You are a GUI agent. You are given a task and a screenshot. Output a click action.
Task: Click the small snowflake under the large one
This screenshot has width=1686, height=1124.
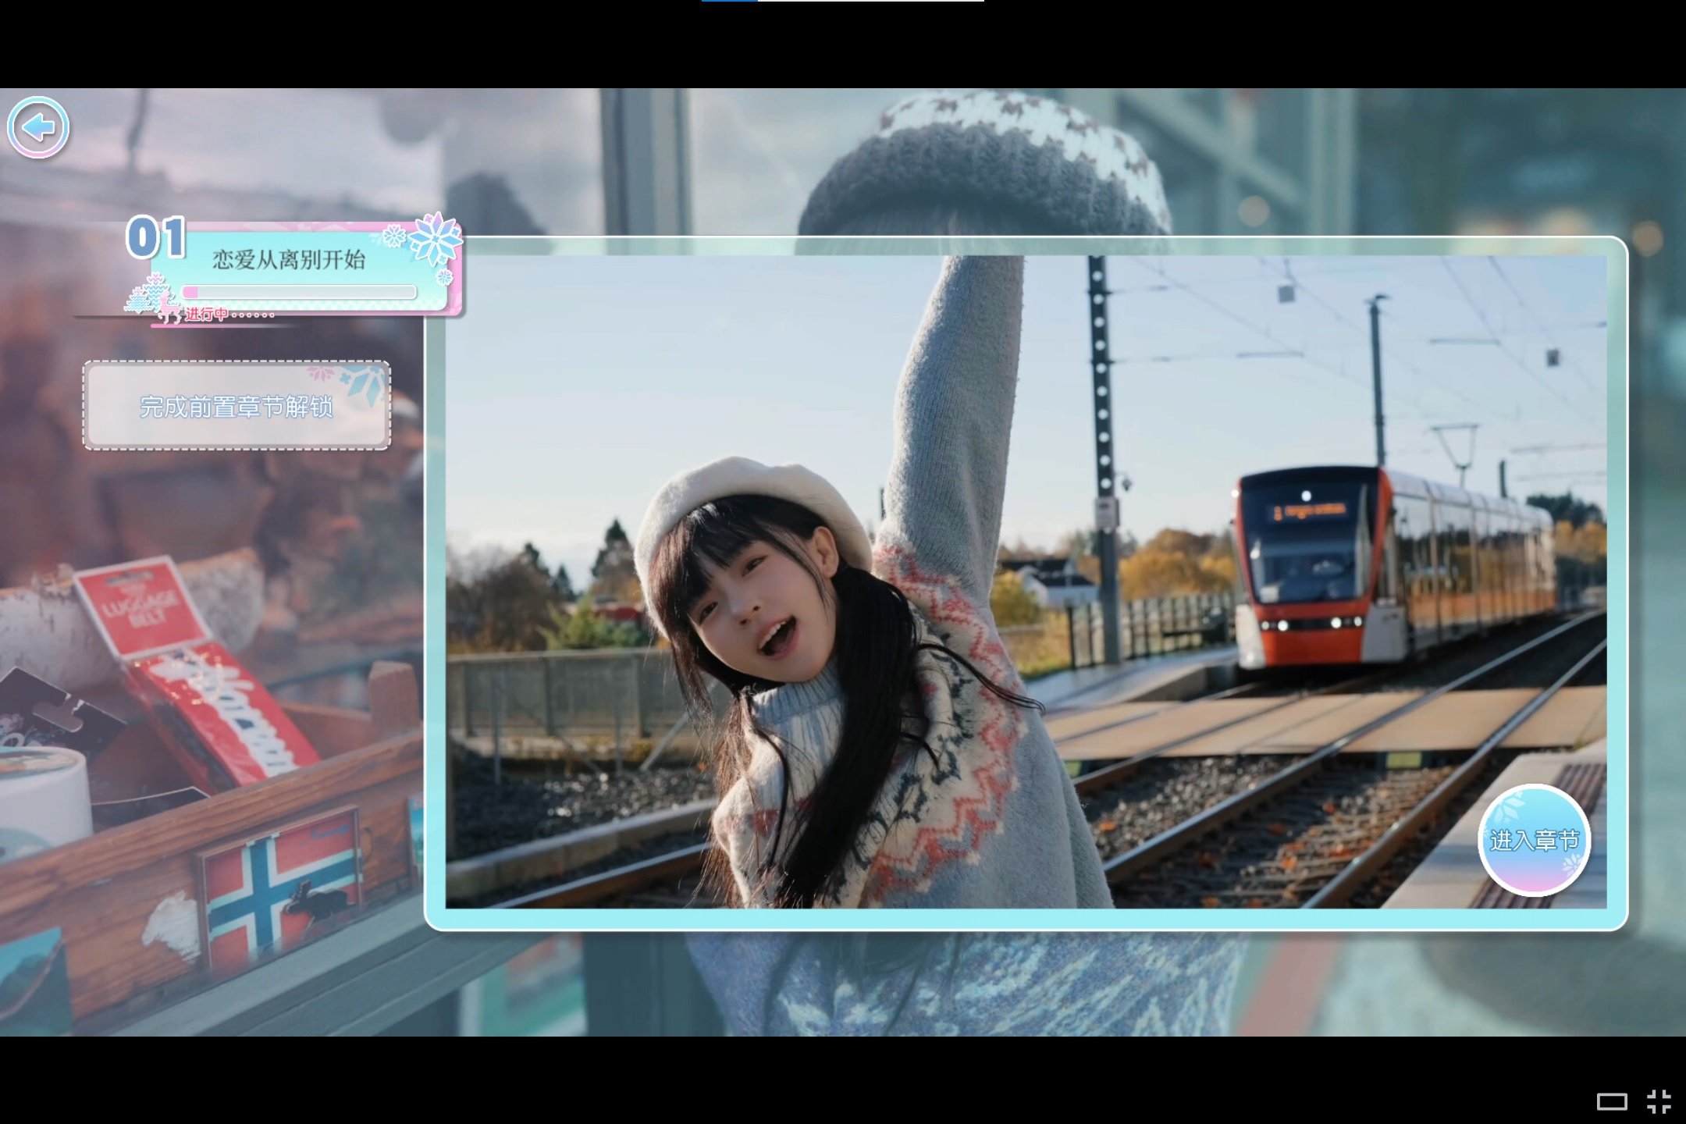(444, 277)
